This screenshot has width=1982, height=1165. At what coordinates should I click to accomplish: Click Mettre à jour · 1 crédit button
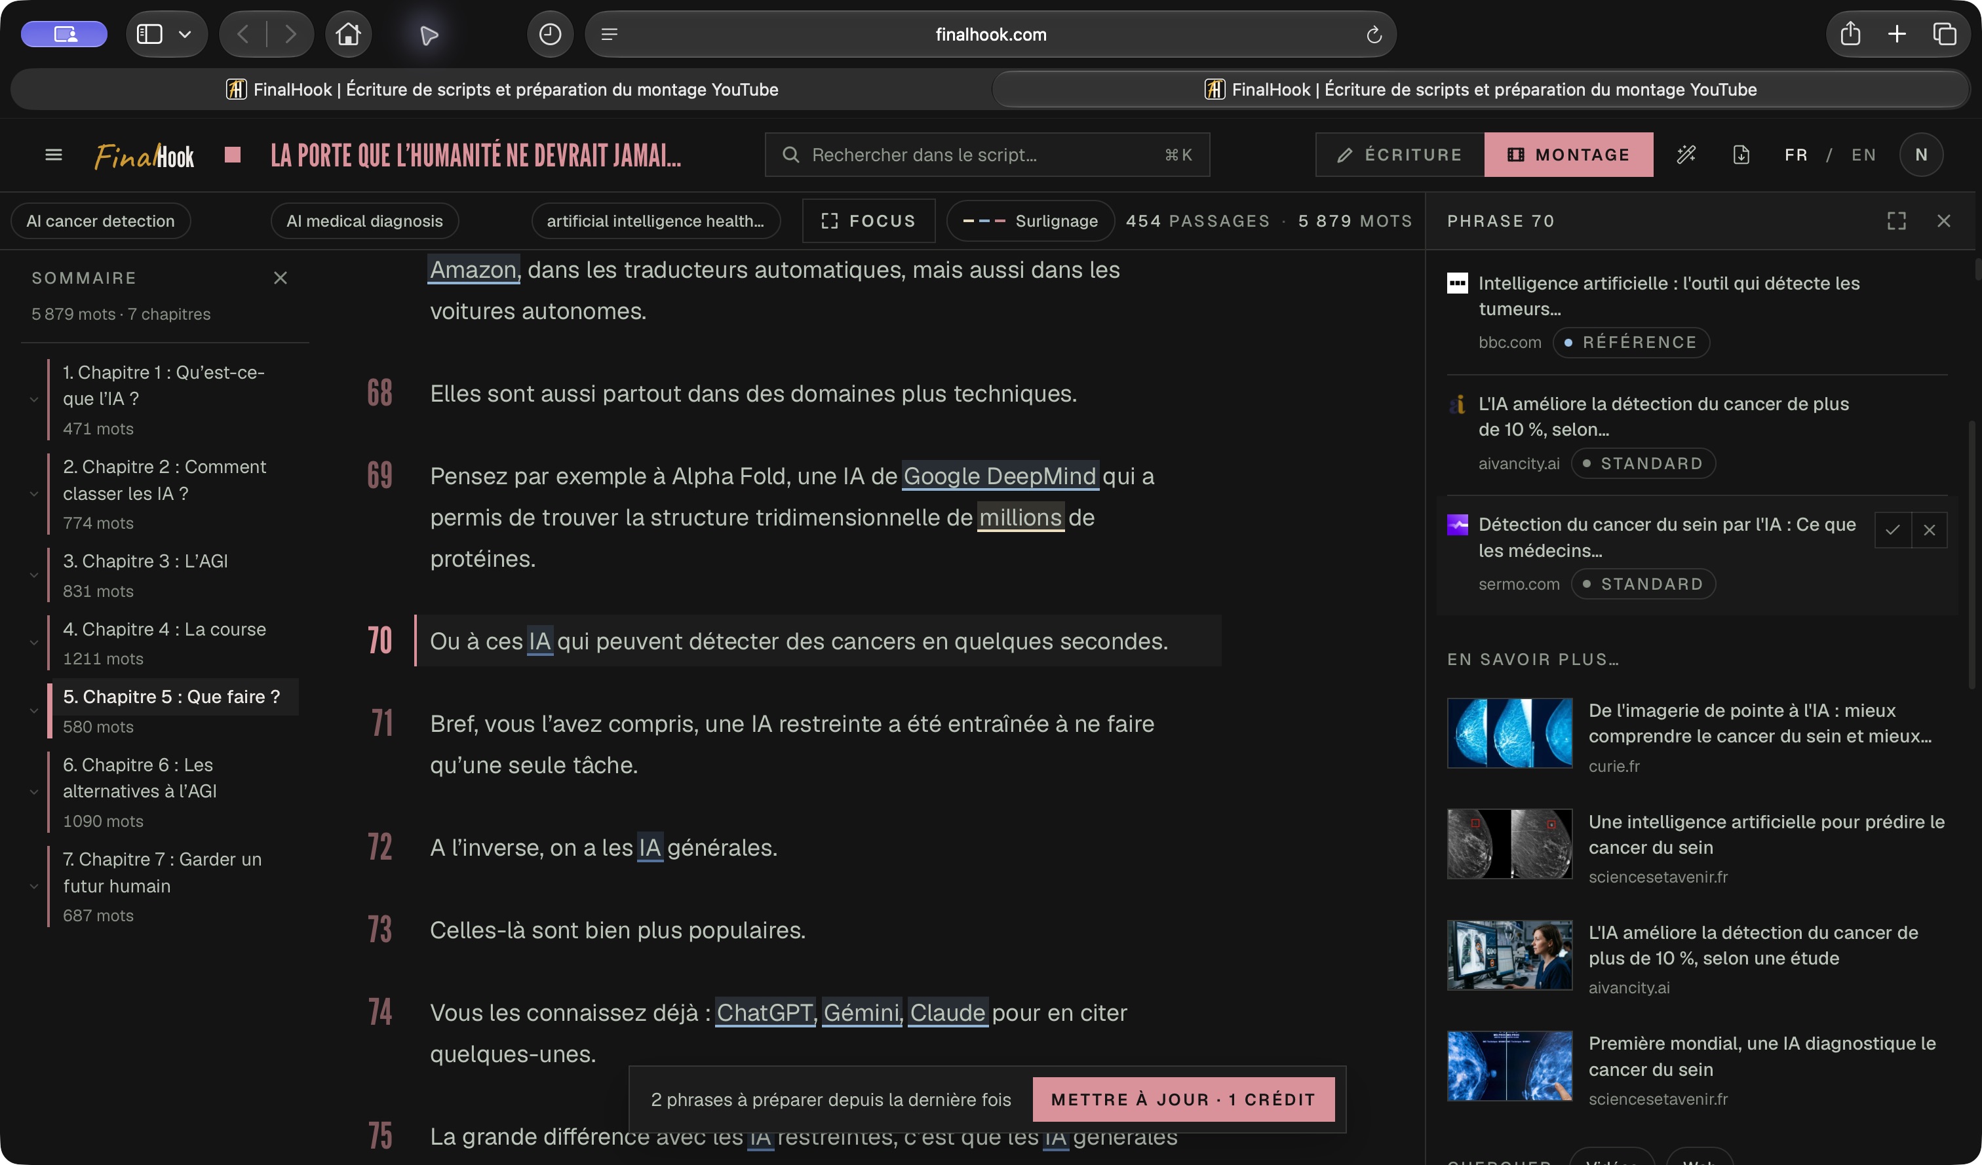[1183, 1099]
